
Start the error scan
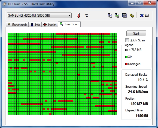(136, 33)
